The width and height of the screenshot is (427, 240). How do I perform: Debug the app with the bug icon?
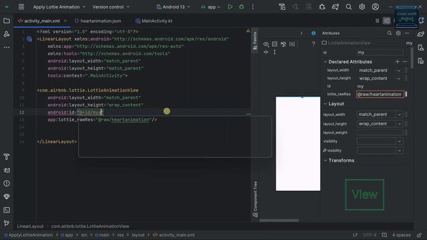coord(242,7)
